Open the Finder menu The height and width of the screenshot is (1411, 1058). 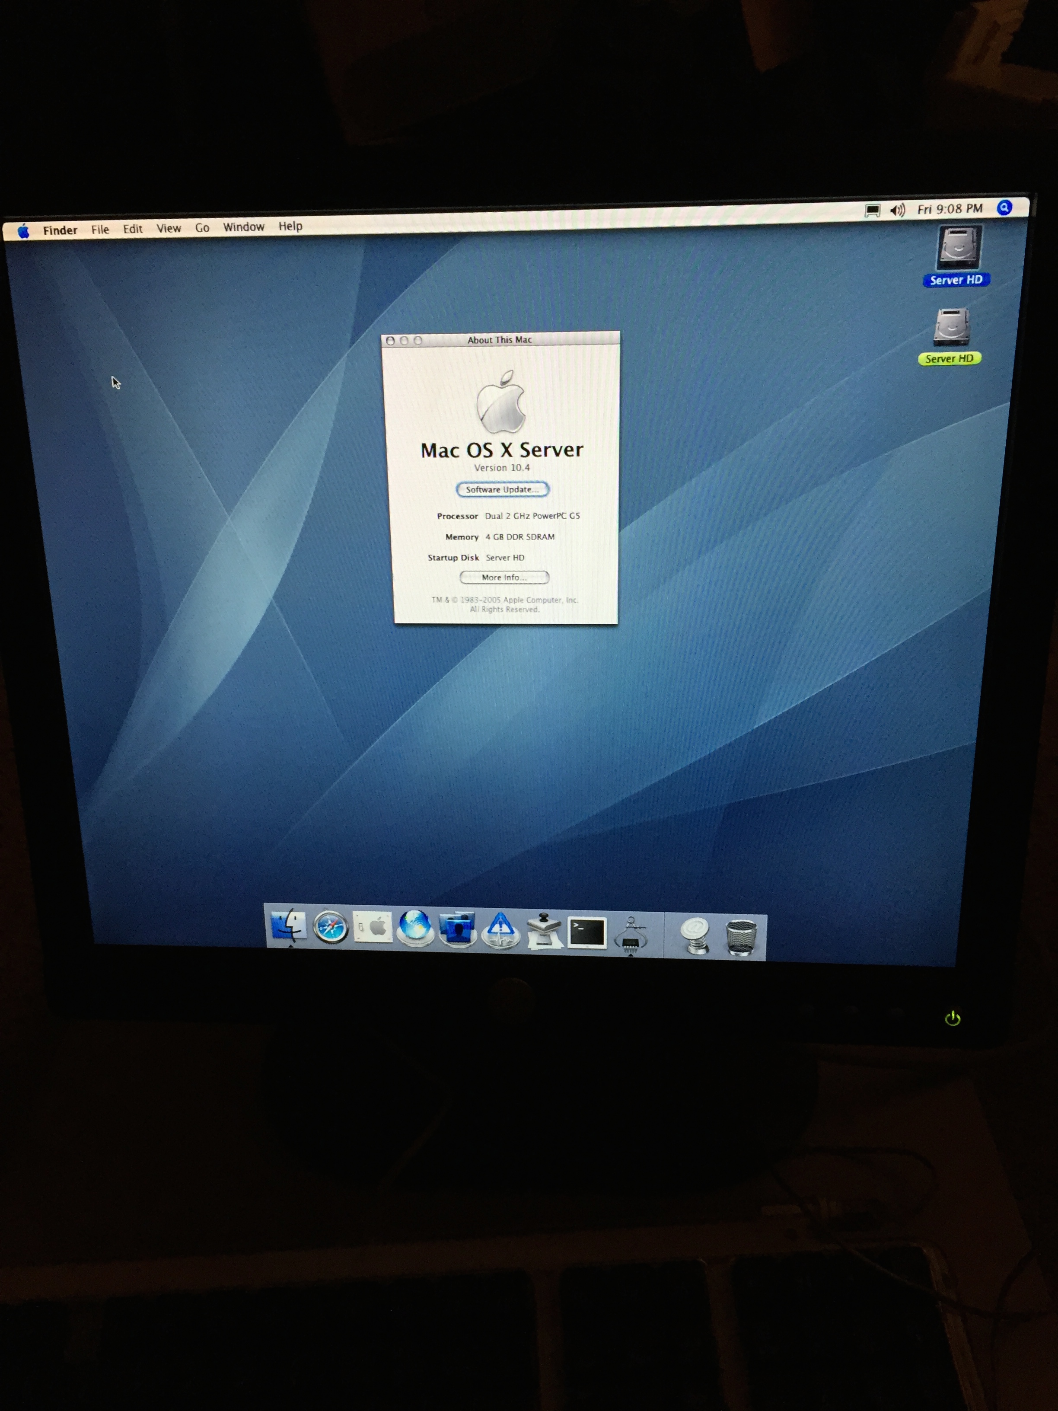(x=60, y=230)
